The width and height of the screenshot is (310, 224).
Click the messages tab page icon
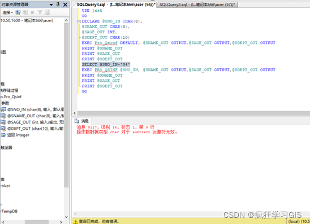(x=76, y=121)
